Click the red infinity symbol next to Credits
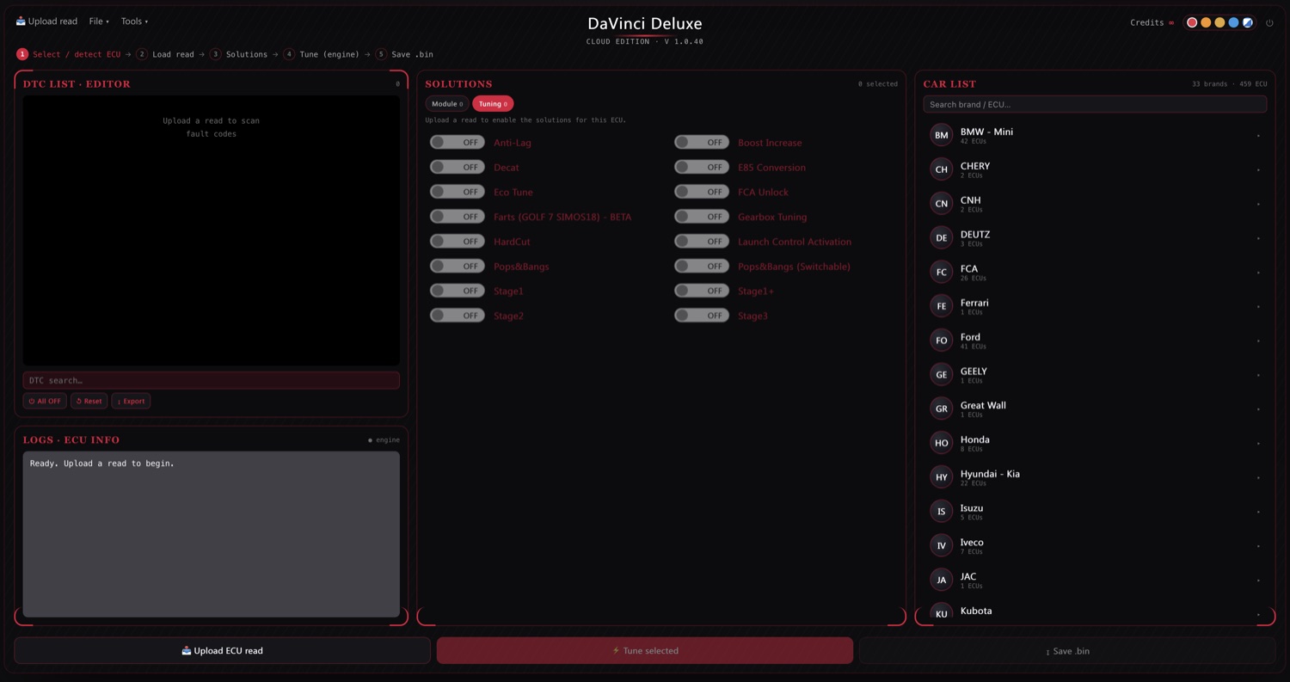 (1171, 23)
